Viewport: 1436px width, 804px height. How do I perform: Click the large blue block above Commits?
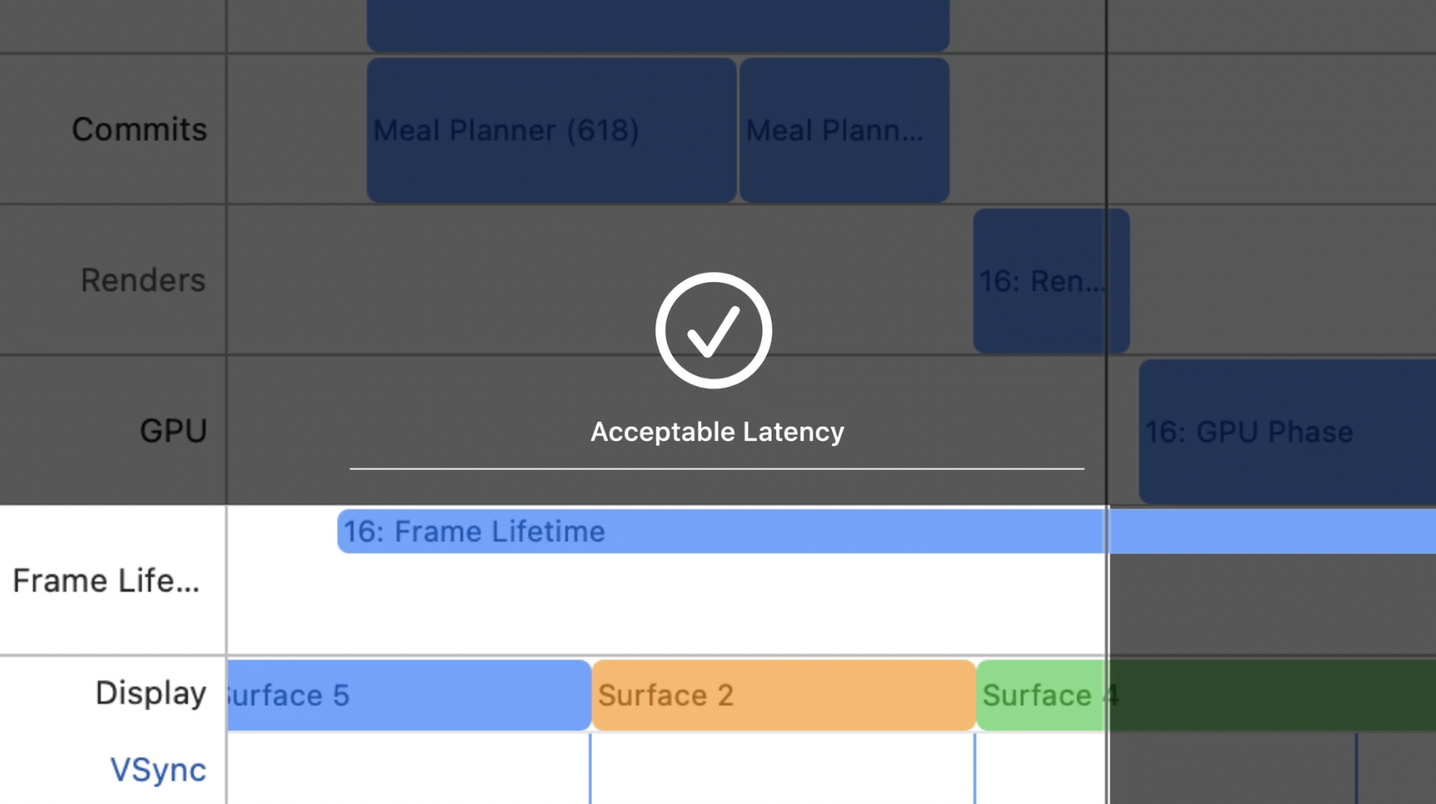pos(658,25)
